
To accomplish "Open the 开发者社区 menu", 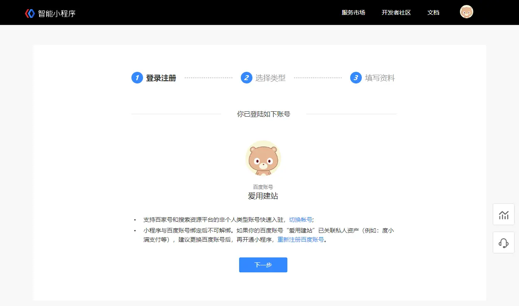I will [396, 12].
